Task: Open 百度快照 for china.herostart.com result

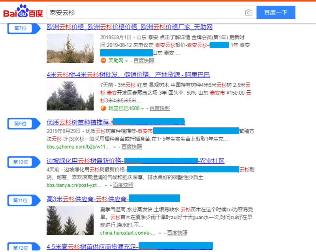Action: click(177, 233)
